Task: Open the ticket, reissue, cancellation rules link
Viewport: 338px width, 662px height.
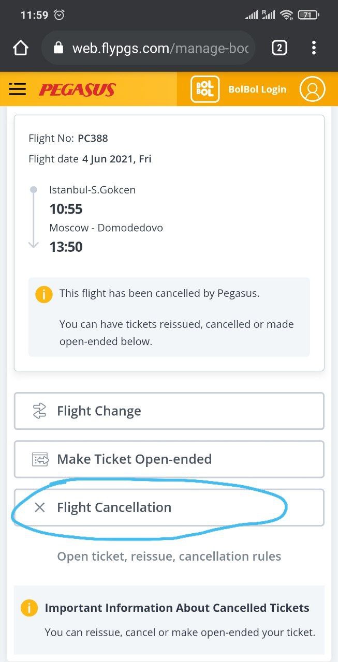Action: (x=169, y=556)
